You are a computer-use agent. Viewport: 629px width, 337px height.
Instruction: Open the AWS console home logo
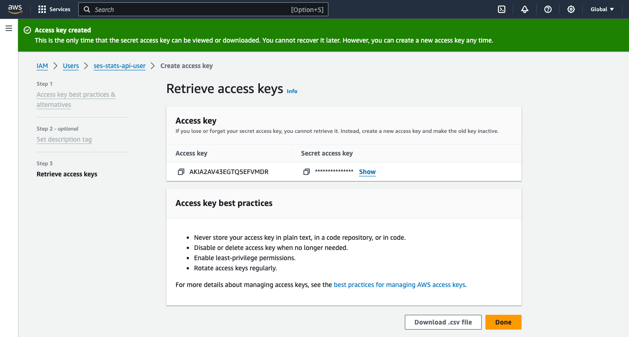click(x=15, y=9)
